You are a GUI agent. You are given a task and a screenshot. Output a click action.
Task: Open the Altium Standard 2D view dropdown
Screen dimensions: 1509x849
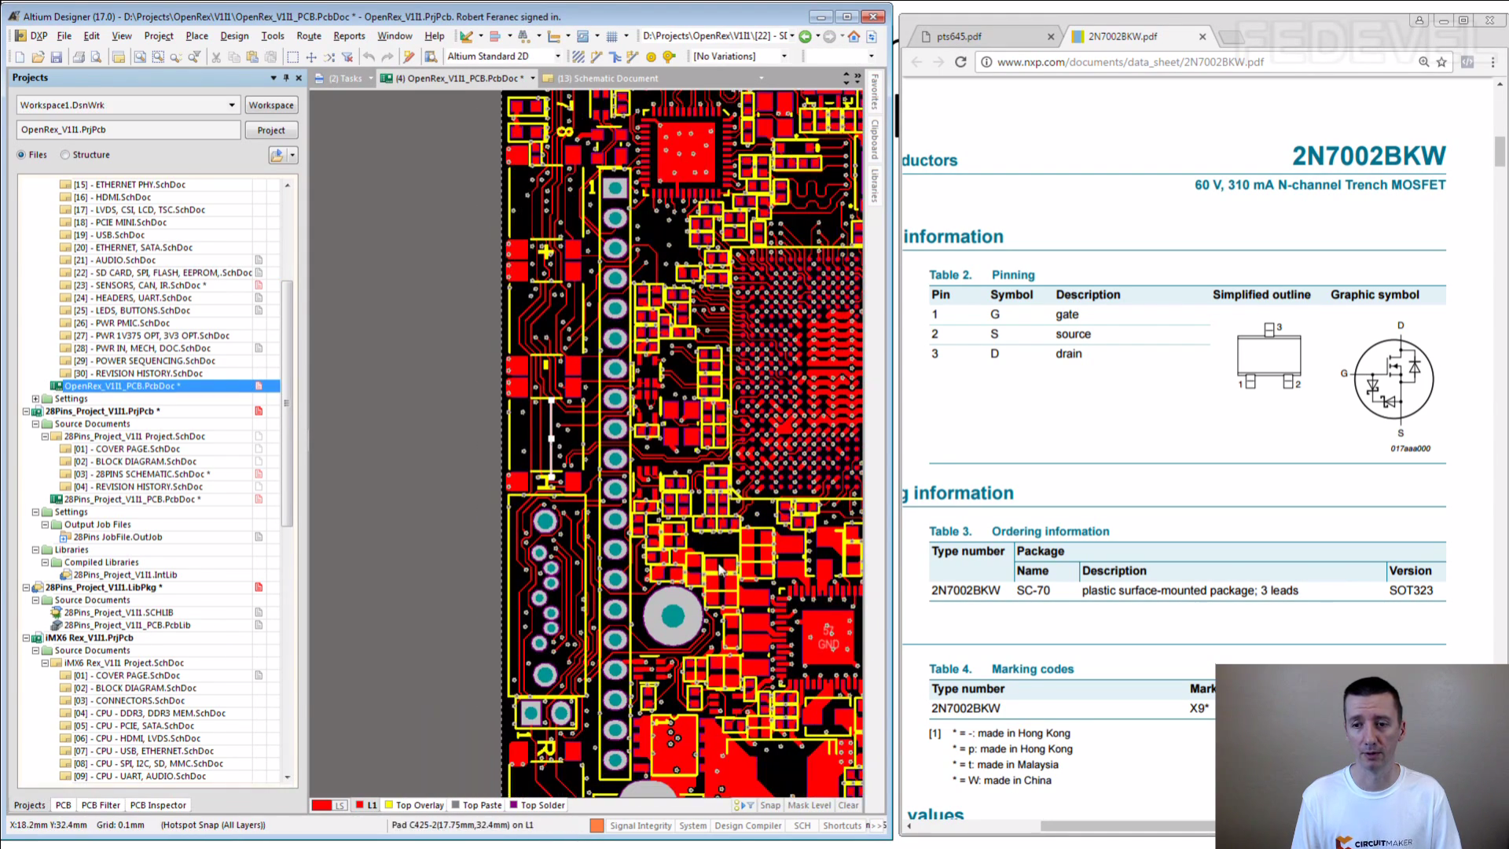tap(558, 57)
